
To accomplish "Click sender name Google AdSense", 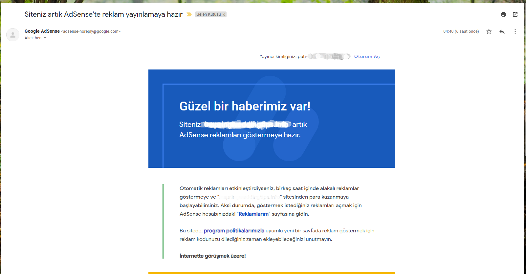I will [42, 31].
